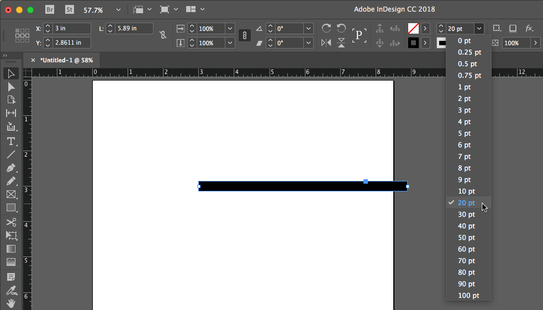543x310 pixels.
Task: Pick the Scissors tool
Action: pos(10,222)
